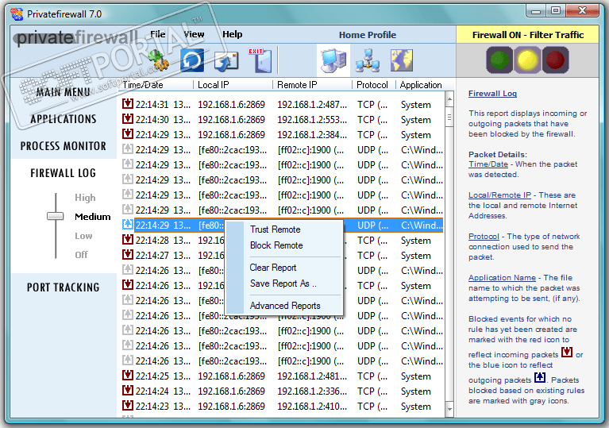Screen dimensions: 609x428
Task: Click the red incoming icon of 22:14:31 row
Action: click(x=127, y=104)
